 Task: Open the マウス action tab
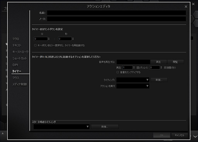(15, 78)
